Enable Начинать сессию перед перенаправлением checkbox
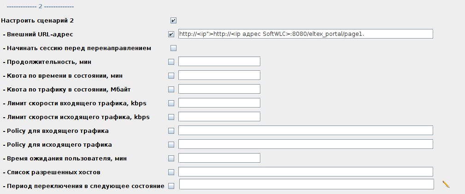 point(173,48)
